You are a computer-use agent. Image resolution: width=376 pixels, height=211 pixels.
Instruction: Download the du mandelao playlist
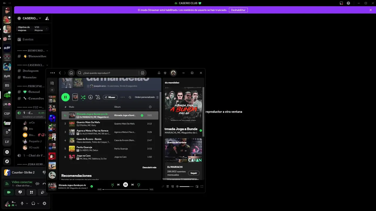[x=90, y=97]
